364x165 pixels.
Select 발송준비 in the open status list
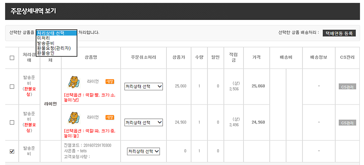[45, 43]
